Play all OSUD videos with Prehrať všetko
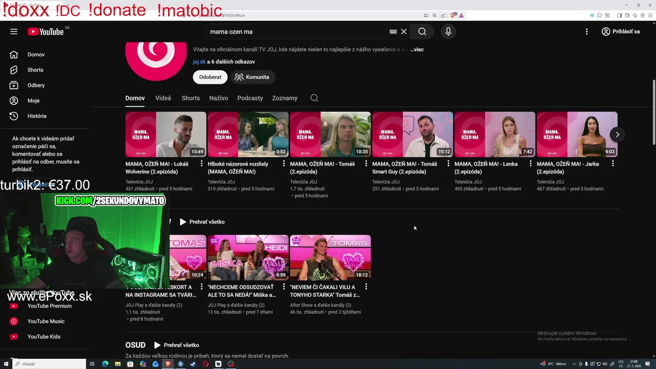Image resolution: width=656 pixels, height=369 pixels. click(176, 345)
